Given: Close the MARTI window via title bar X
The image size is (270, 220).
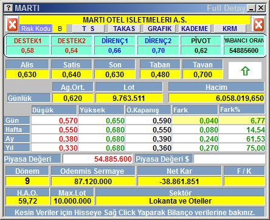Looking at the screenshot, I should click(261, 8).
